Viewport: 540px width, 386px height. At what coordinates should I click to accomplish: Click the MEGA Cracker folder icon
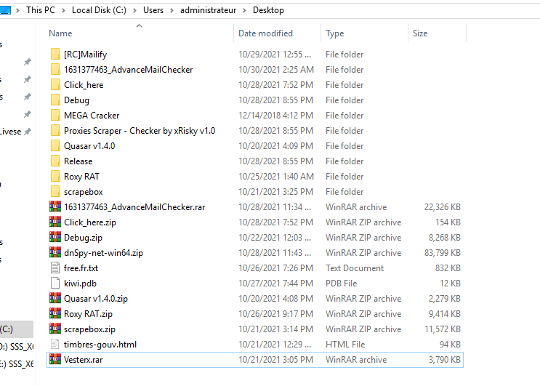(56, 116)
